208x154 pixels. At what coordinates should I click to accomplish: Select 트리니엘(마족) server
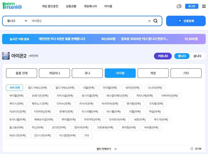pos(18,119)
